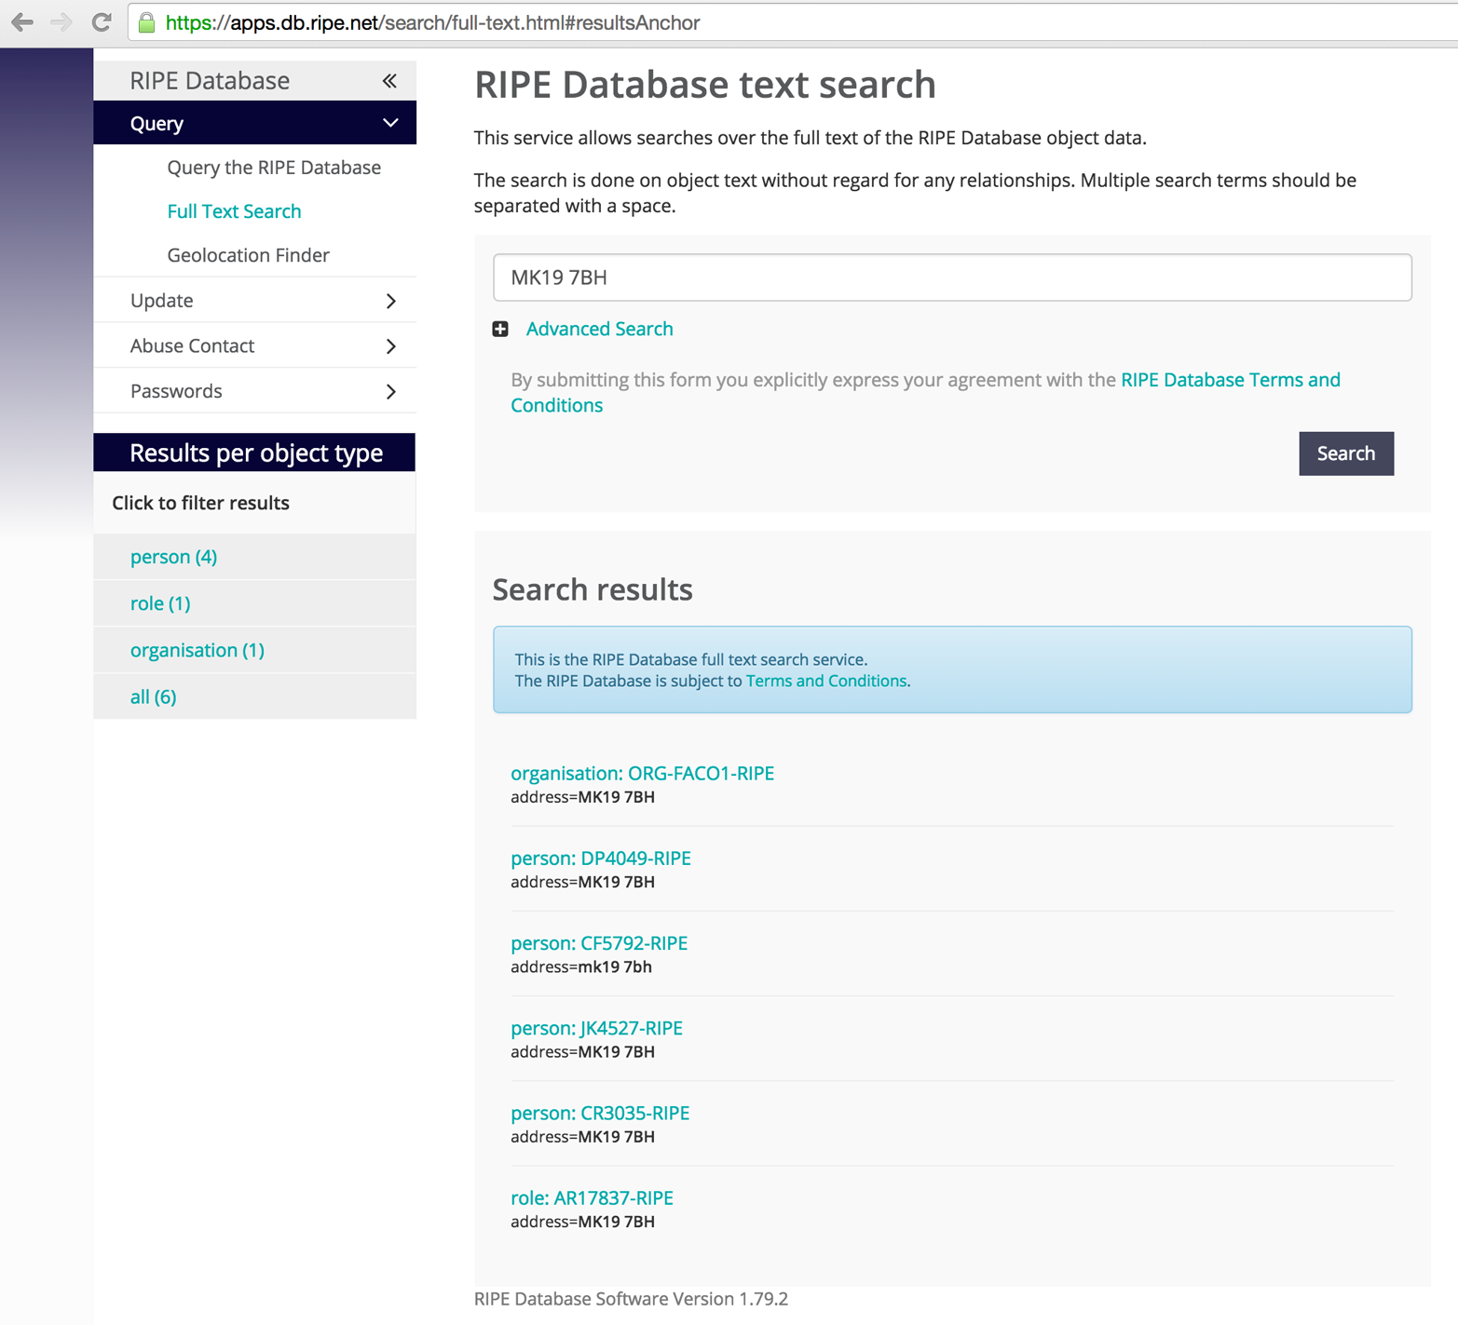1458x1325 pixels.
Task: Open the RIPE Database Terms and Conditions link
Action: point(1230,379)
